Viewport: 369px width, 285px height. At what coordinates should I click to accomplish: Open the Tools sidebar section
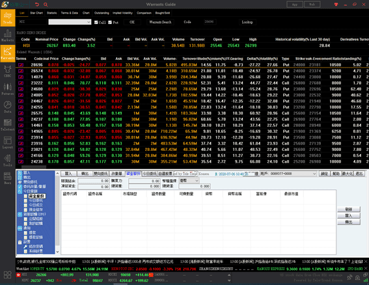tap(8, 161)
